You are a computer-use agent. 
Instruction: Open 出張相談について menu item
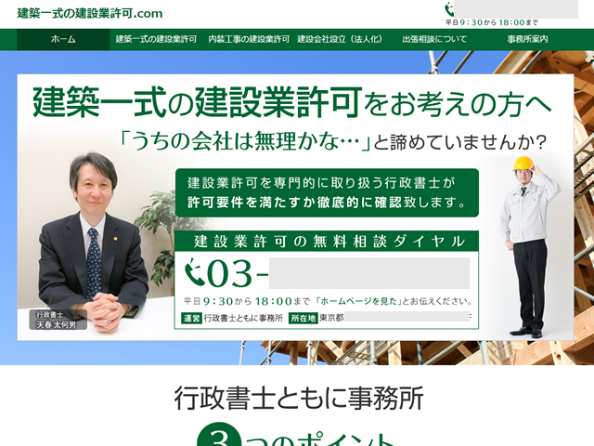pos(434,39)
